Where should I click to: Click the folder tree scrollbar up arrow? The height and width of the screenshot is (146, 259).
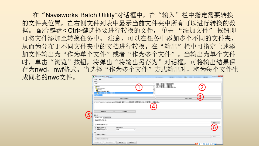(154, 87)
